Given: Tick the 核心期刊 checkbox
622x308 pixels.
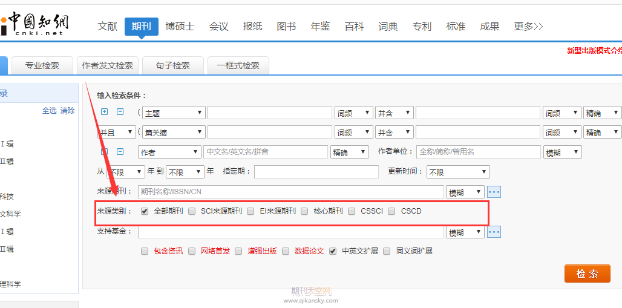Looking at the screenshot, I should [x=304, y=211].
